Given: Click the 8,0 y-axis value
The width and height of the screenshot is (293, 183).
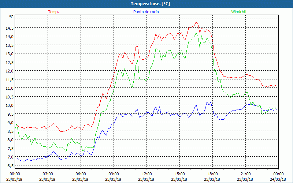Looking at the screenshot, I should point(11,140).
